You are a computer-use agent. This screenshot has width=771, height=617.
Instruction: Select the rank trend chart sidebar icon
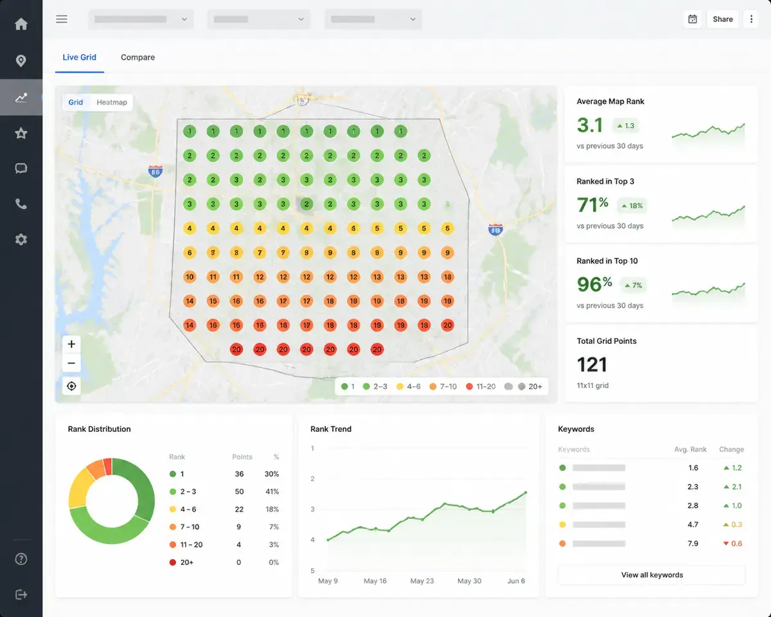click(21, 98)
